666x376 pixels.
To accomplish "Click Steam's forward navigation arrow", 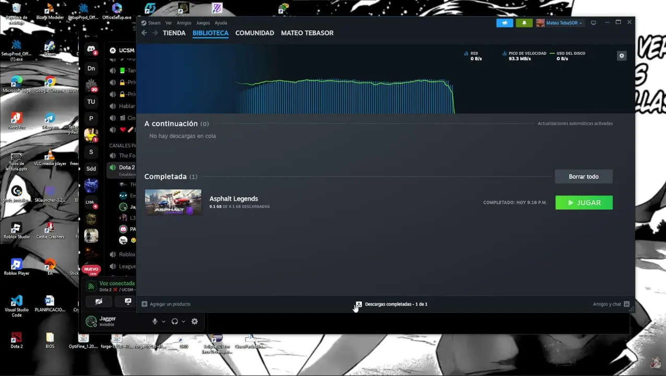I will [155, 33].
